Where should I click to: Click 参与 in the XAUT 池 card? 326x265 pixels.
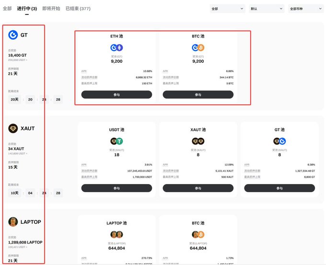point(198,188)
